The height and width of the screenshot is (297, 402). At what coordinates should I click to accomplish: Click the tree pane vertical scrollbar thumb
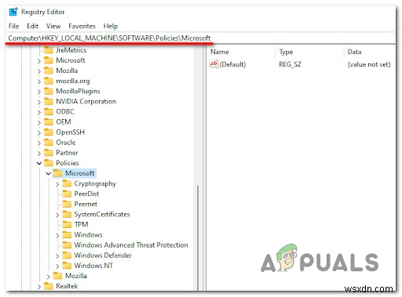(x=198, y=237)
